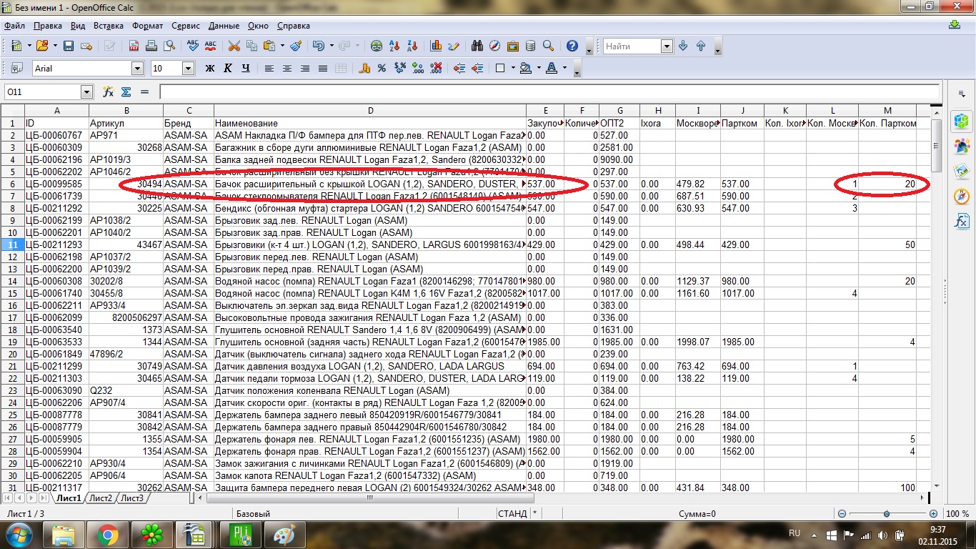Show the drawing functions

pos(454,46)
